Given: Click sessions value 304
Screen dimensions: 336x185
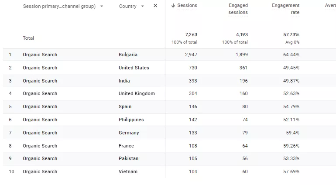Looking at the screenshot, I should coord(193,93).
